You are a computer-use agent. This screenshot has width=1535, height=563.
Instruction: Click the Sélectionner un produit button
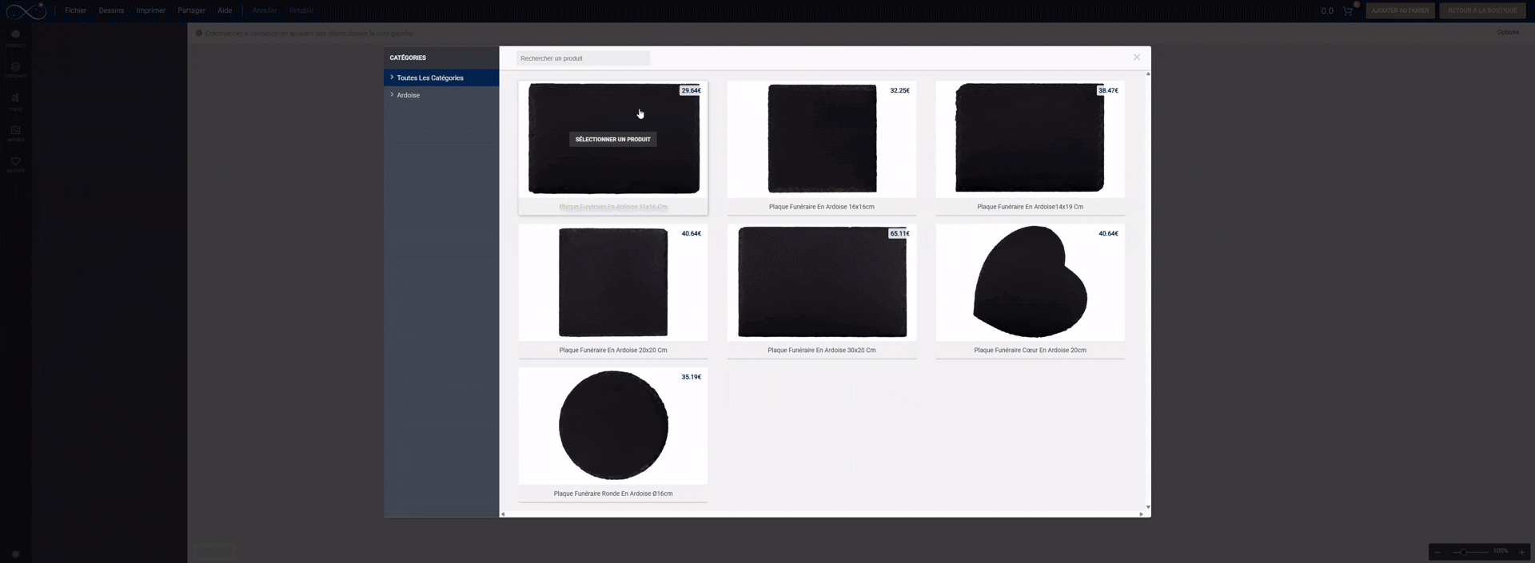point(612,140)
